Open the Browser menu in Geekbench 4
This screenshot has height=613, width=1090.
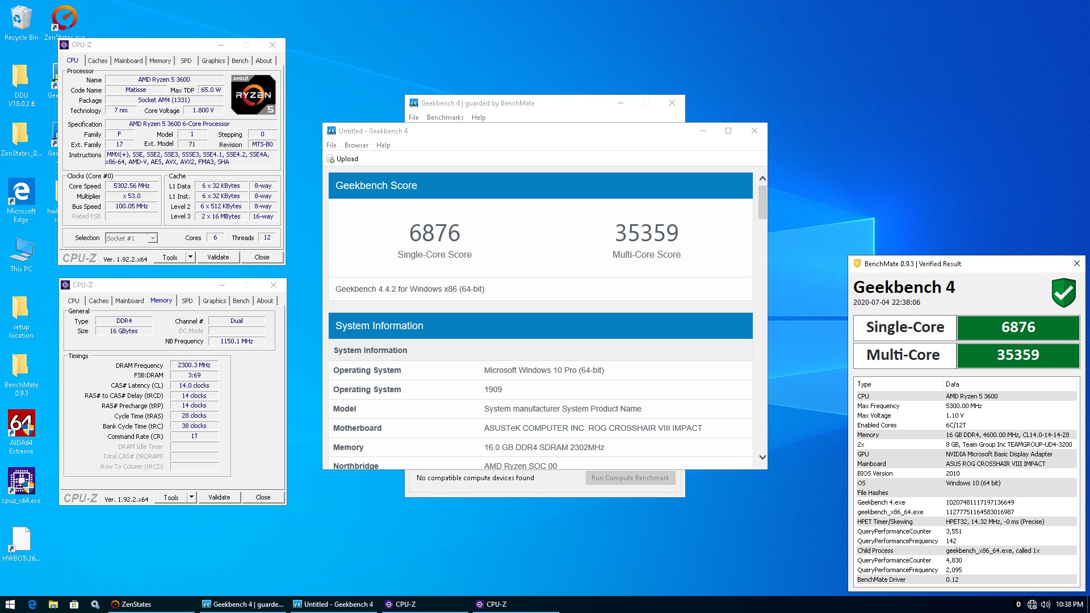(x=356, y=145)
